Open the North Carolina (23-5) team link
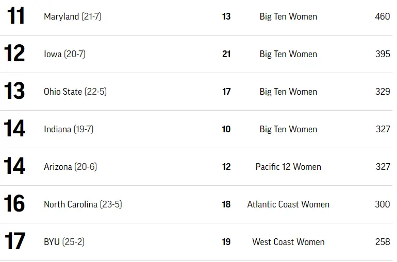Viewport: 397px width, 262px height. click(82, 204)
